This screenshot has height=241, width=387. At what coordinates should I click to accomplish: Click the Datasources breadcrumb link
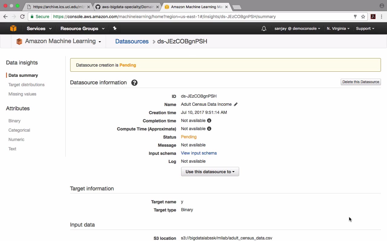point(132,42)
